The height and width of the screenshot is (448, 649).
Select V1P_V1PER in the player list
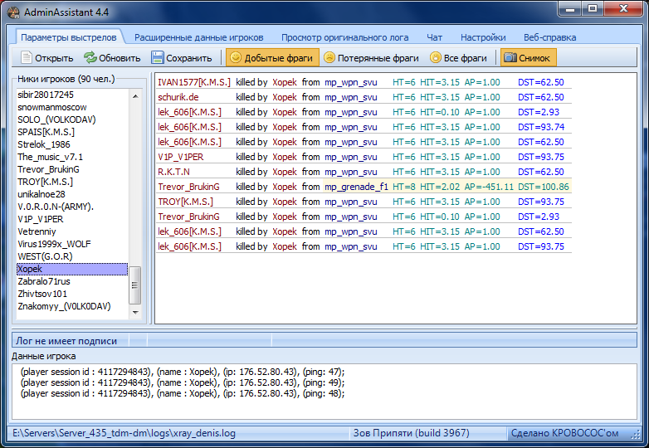(72, 219)
